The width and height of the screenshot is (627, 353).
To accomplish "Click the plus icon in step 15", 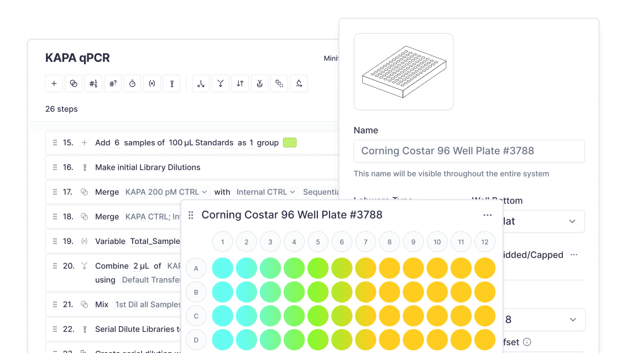I will coord(85,143).
